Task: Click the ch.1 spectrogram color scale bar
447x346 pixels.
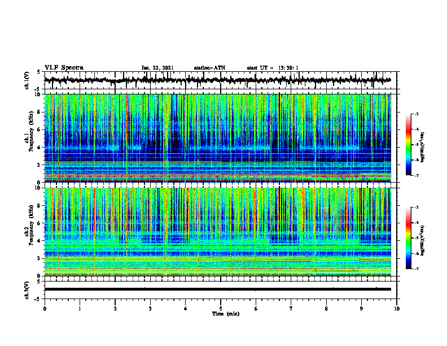Action: coord(409,145)
